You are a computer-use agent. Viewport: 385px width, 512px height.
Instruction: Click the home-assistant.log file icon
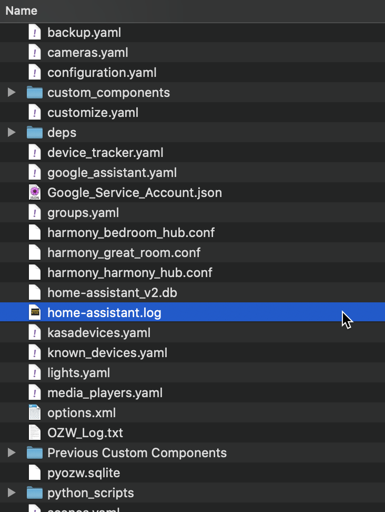click(x=34, y=313)
